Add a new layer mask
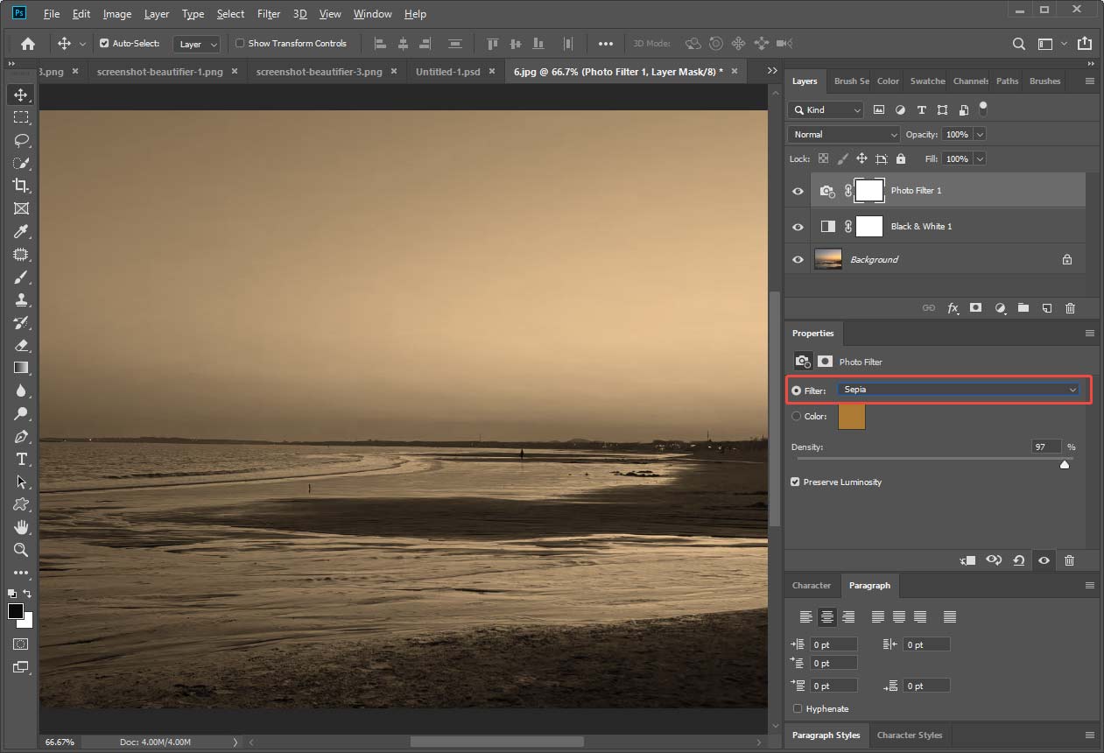This screenshot has height=753, width=1104. pos(975,308)
